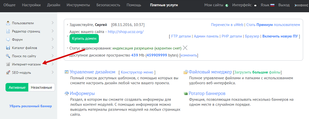Open Язык language selector with flag
The height and width of the screenshot is (119, 309).
click(266, 5)
